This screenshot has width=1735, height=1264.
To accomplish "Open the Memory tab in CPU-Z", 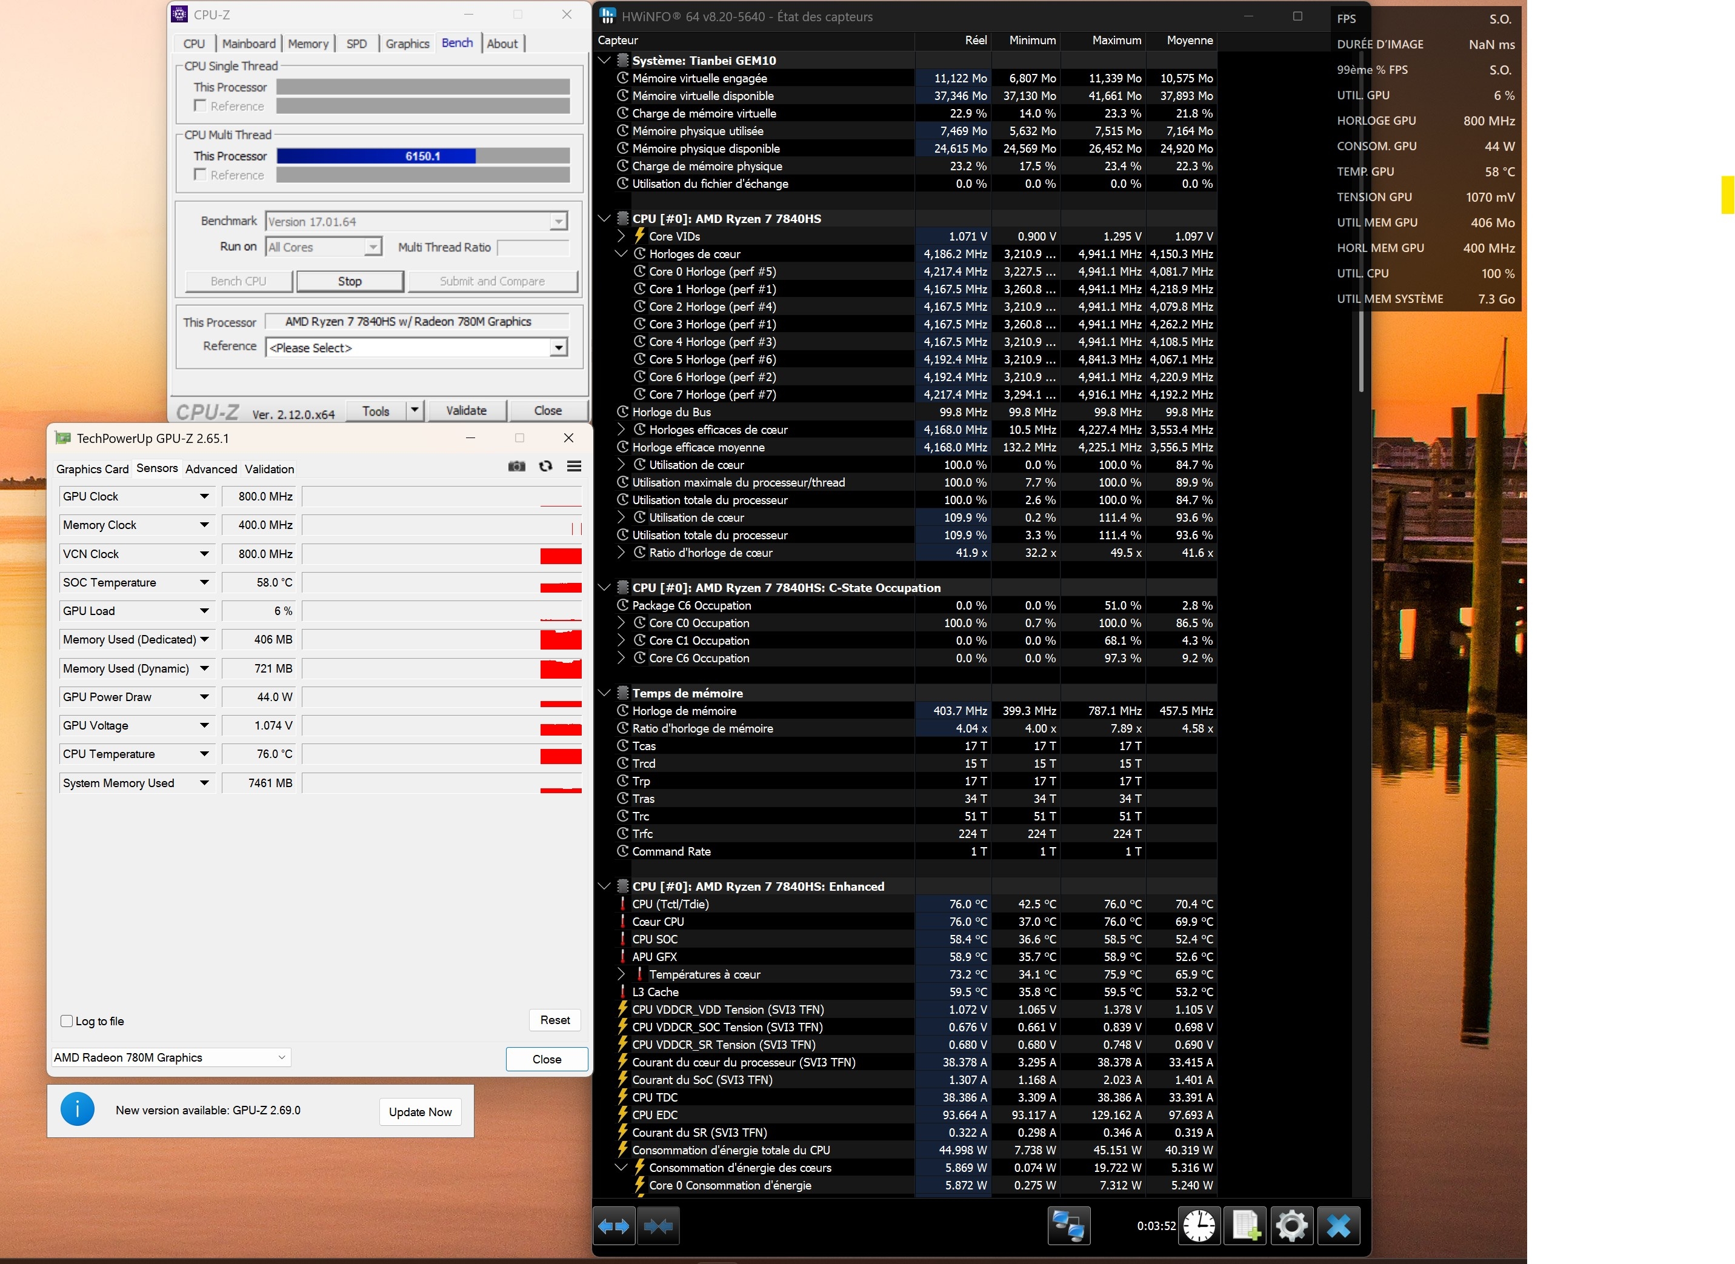I will [x=308, y=44].
